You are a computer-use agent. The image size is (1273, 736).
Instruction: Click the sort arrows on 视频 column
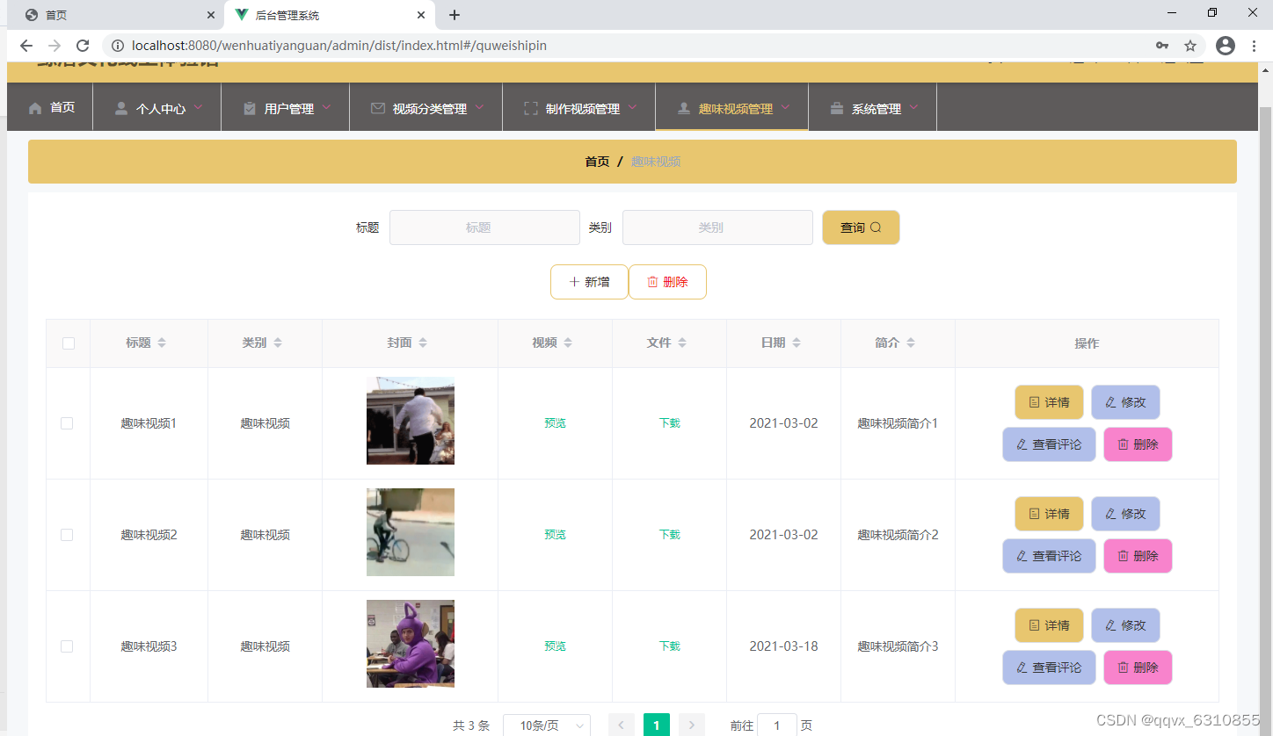[568, 343]
